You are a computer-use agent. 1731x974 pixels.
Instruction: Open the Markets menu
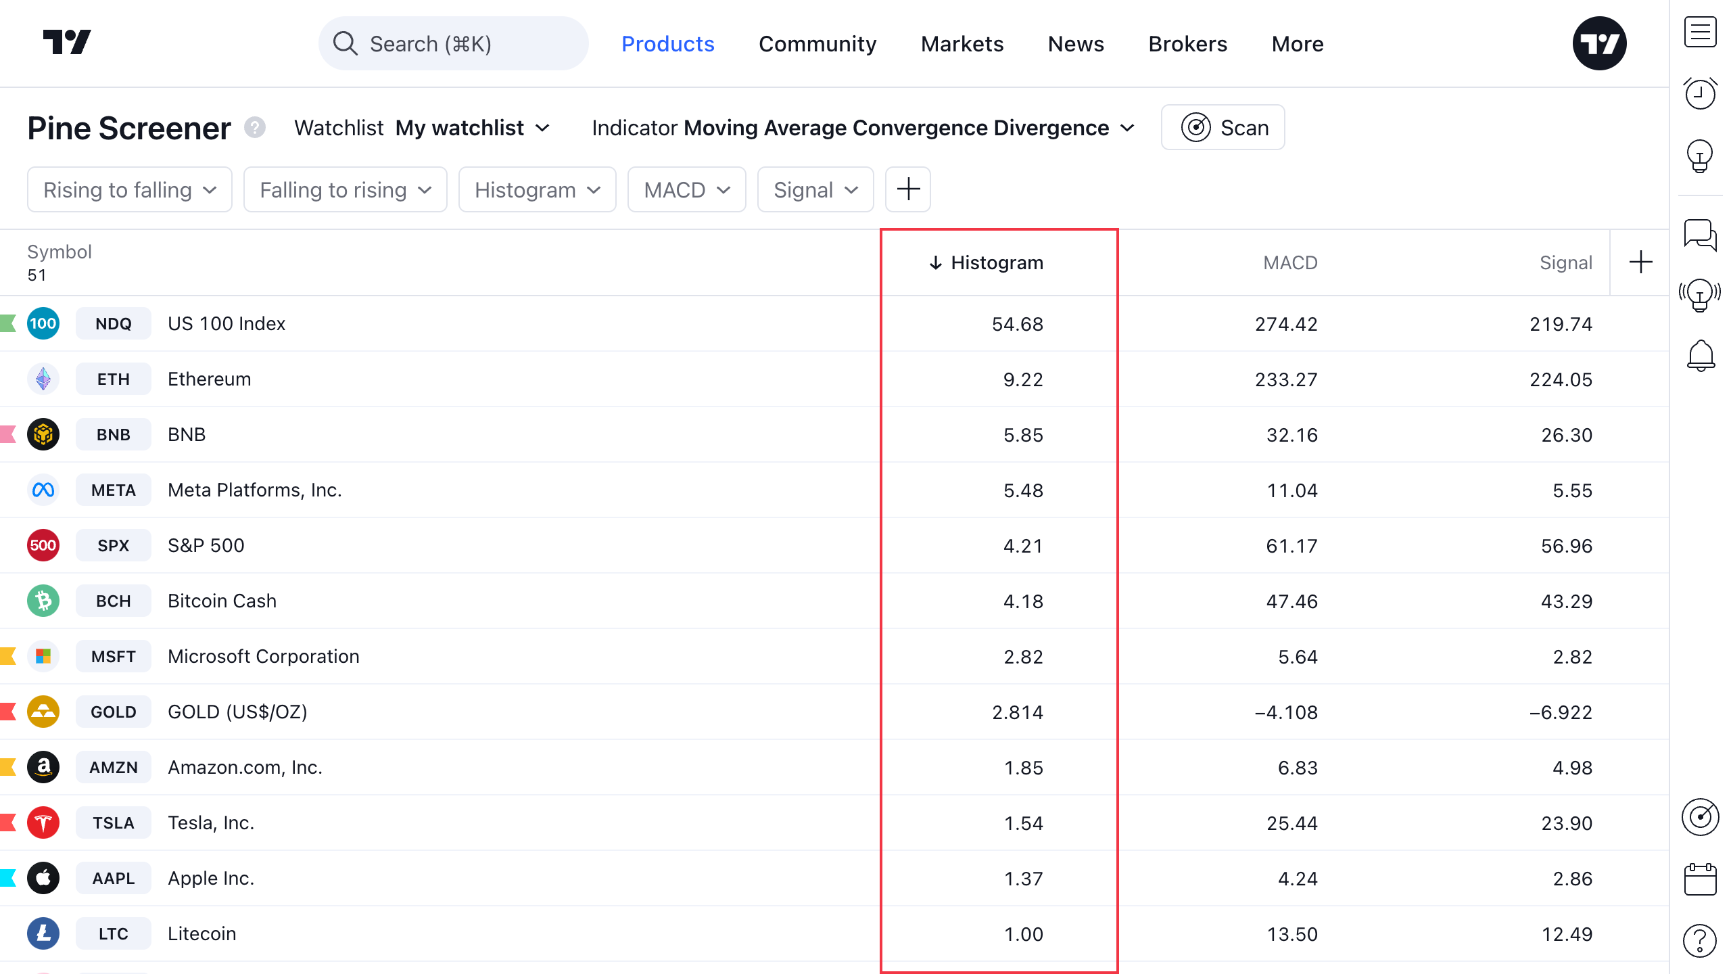point(962,44)
